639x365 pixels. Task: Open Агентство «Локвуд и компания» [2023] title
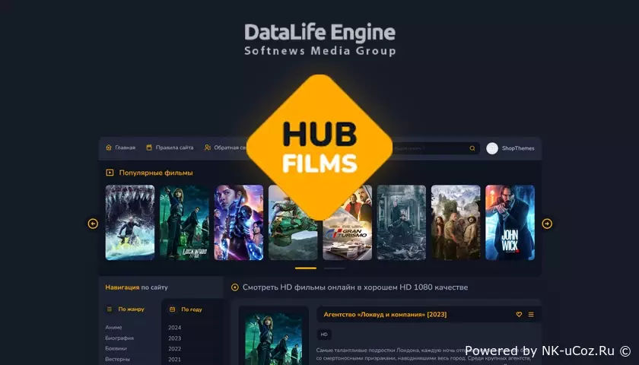click(385, 315)
